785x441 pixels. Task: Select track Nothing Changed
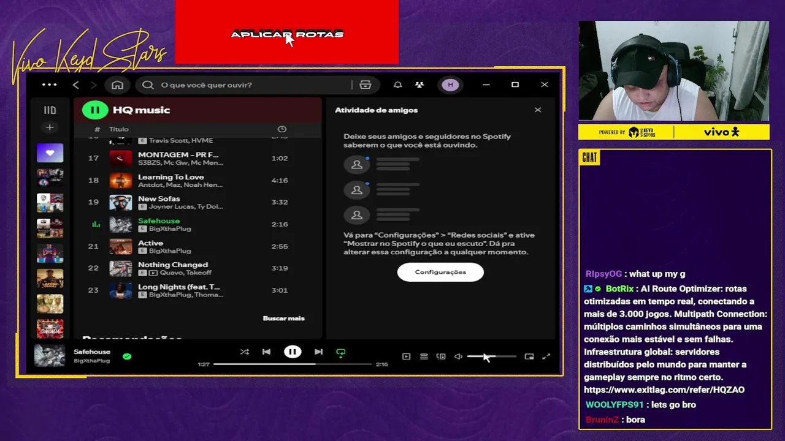[x=173, y=265]
